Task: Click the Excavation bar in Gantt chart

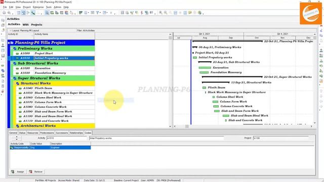Action: [205, 68]
